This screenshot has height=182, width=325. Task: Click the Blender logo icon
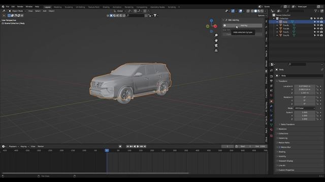click(x=3, y=7)
